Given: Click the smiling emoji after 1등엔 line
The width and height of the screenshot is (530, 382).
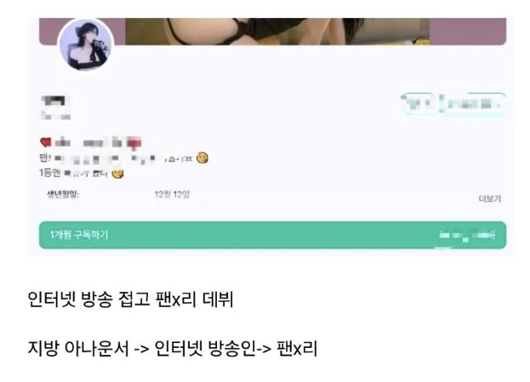Looking at the screenshot, I should (x=117, y=173).
